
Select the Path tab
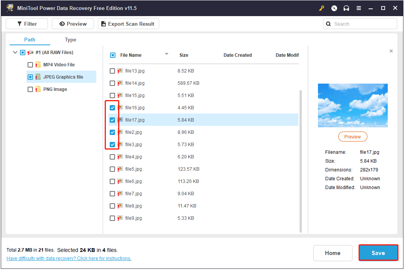[30, 40]
